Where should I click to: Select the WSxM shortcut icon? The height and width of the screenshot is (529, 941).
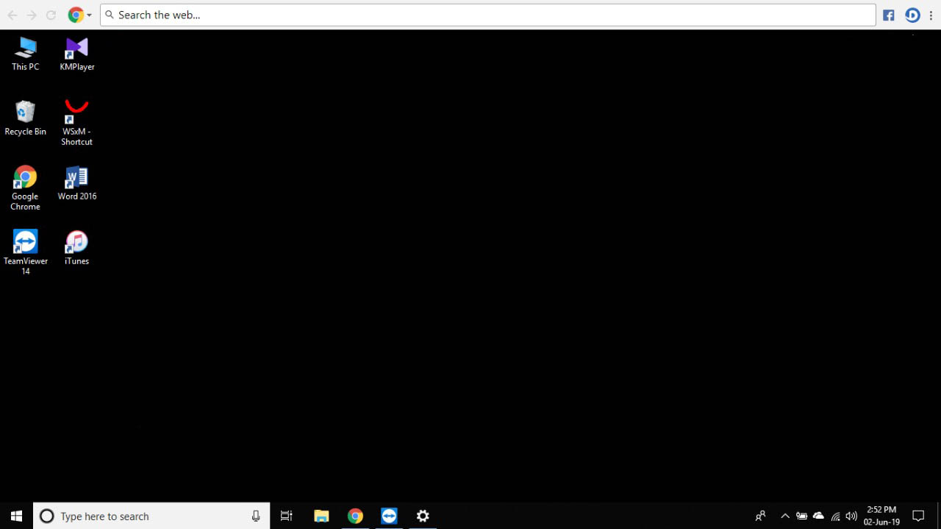tap(76, 122)
